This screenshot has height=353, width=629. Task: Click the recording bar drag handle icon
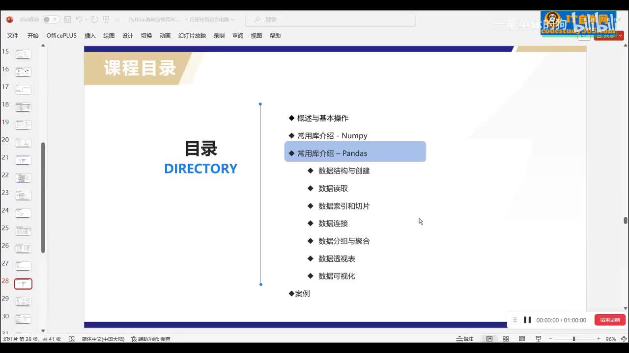click(x=515, y=320)
